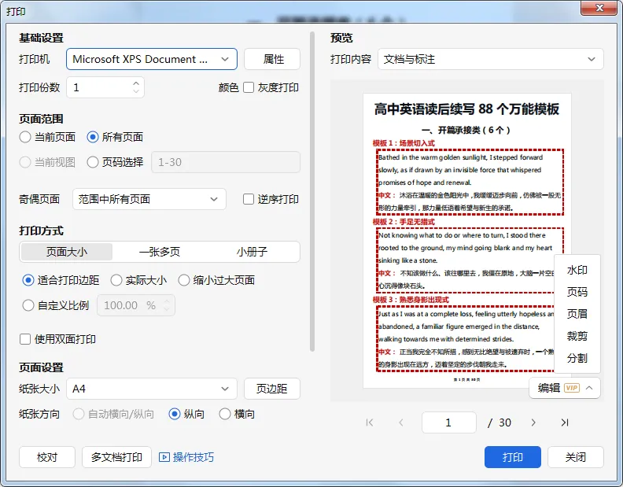Select 横向 landscape orientation
This screenshot has width=623, height=487.
tap(225, 415)
